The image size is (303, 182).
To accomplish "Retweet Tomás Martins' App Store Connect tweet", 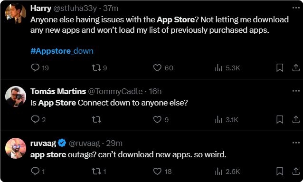I will [96, 120].
